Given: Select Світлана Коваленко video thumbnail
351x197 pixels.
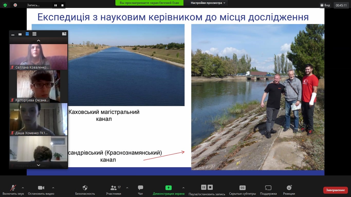Looking at the screenshot, I should (x=39, y=57).
